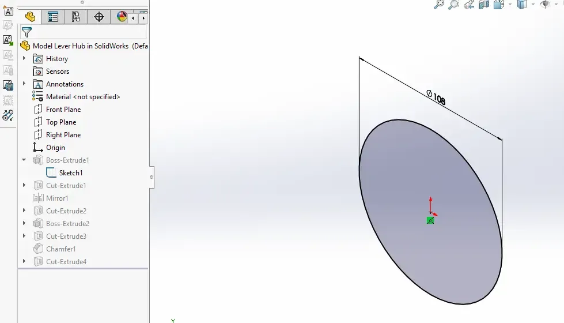Click the load annotation style icon
This screenshot has height=323, width=564.
(8, 40)
